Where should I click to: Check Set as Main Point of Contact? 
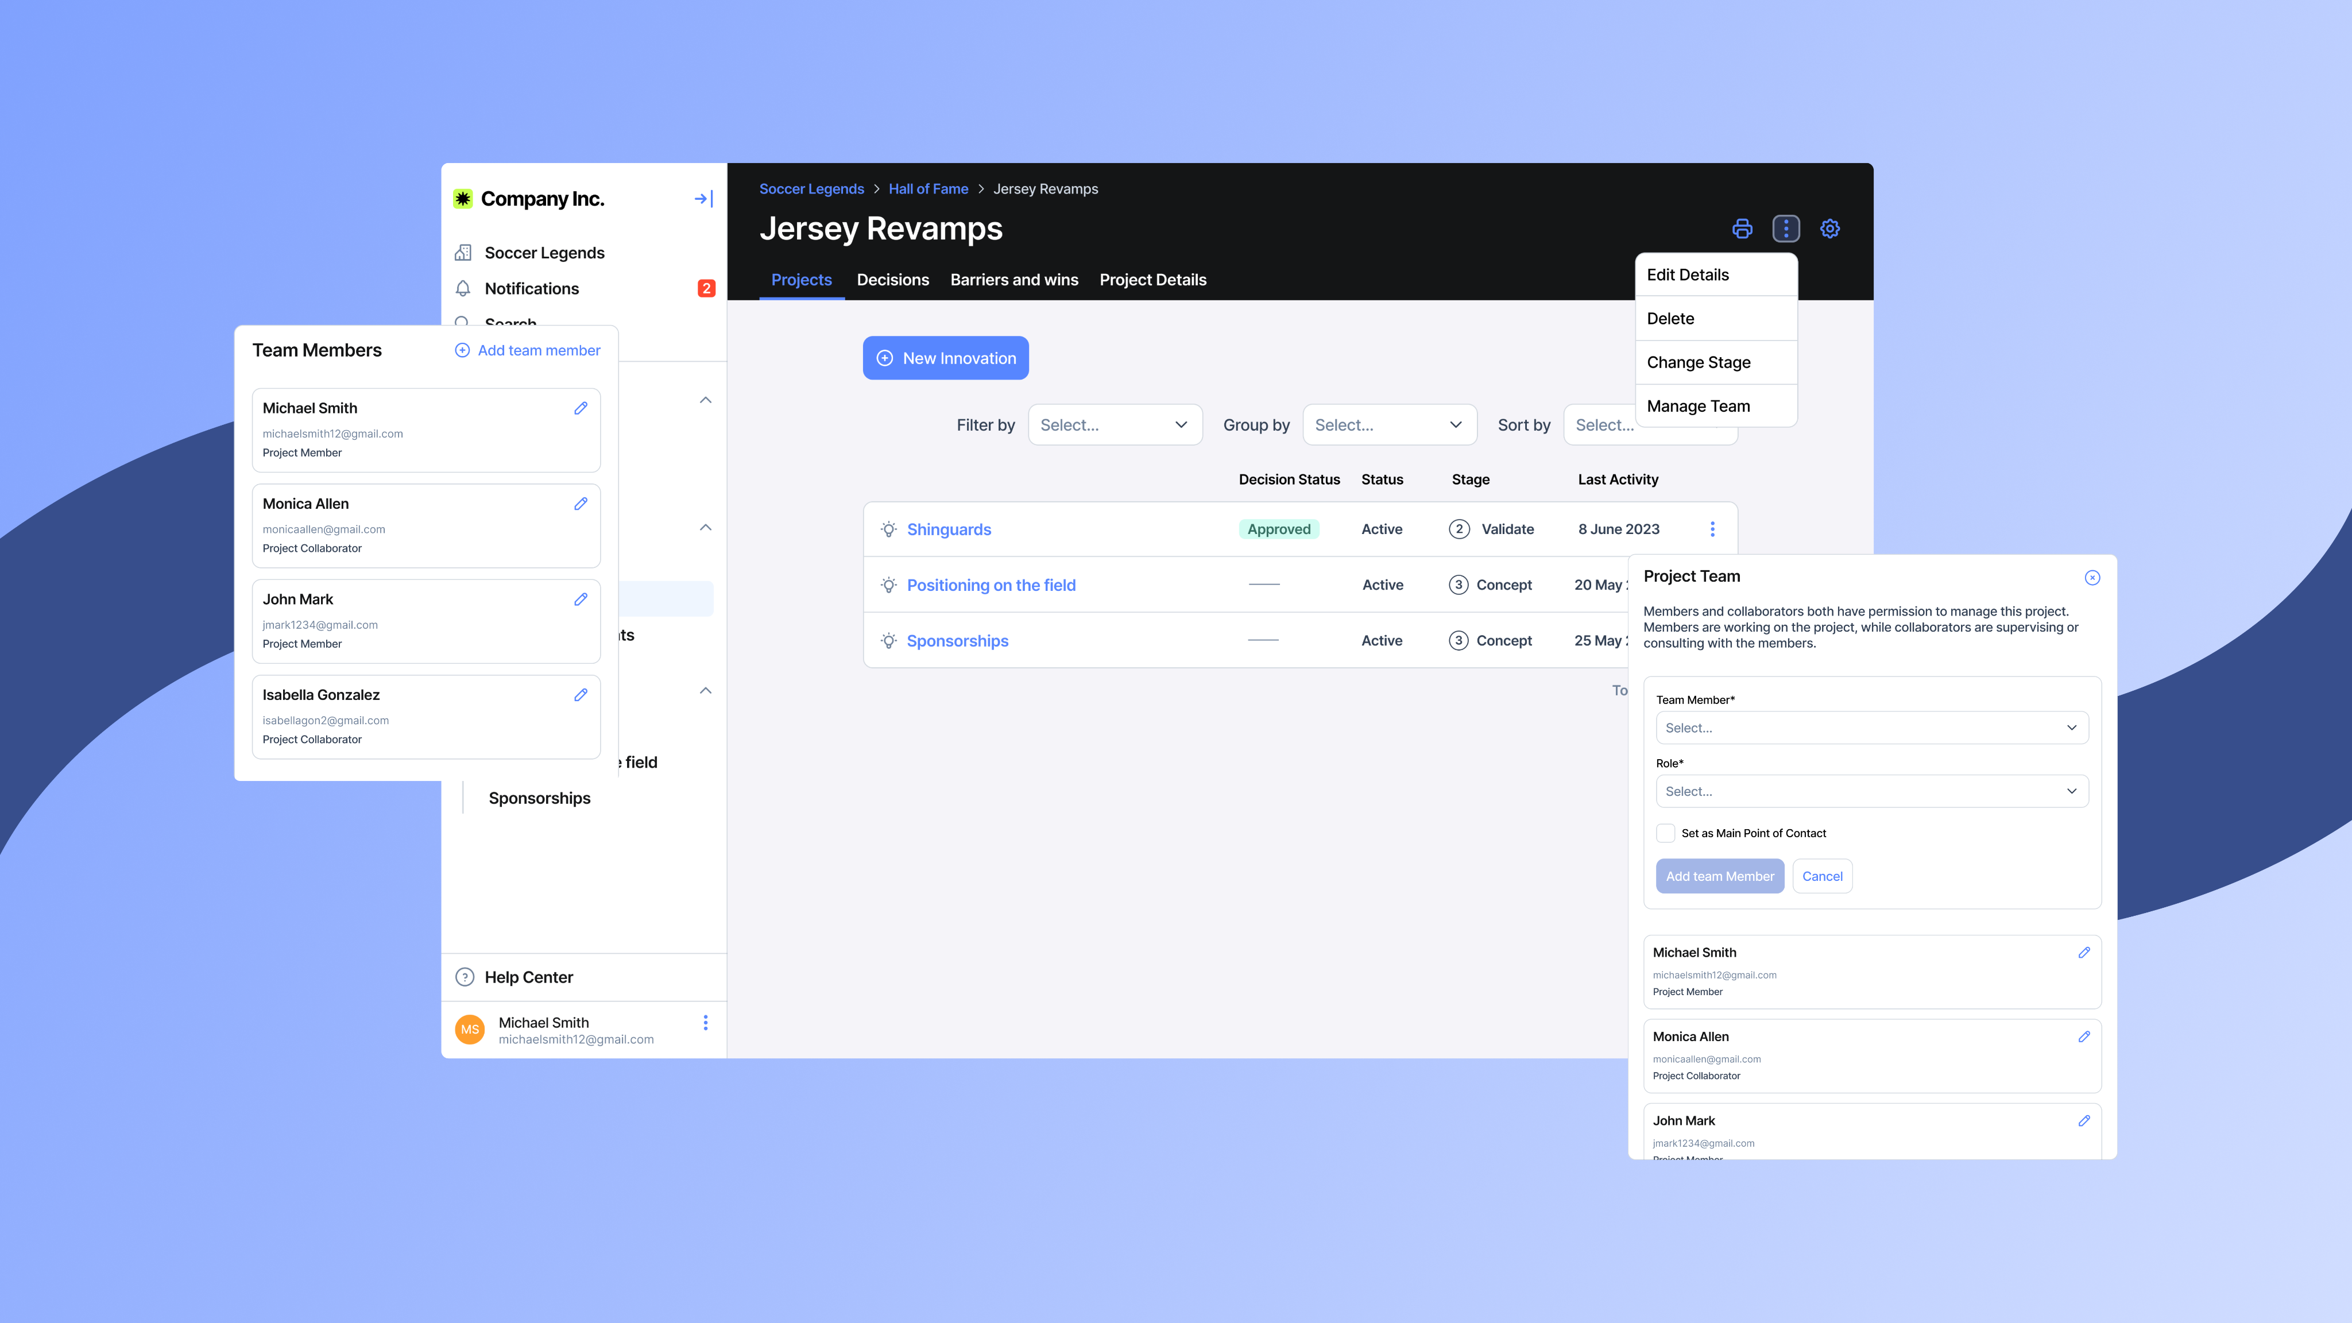[1665, 833]
